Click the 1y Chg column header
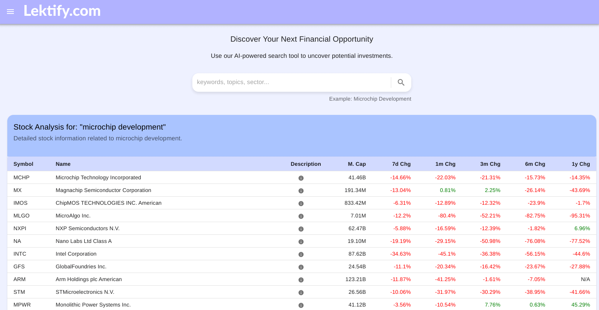The image size is (599, 310). (x=581, y=164)
